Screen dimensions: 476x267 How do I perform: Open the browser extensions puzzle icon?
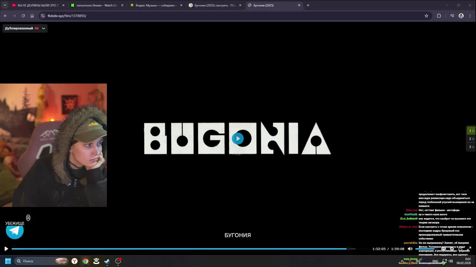click(439, 16)
